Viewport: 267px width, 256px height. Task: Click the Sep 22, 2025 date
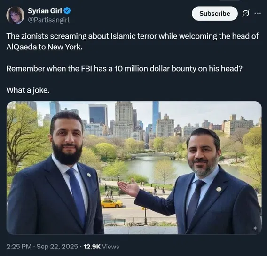(x=57, y=247)
